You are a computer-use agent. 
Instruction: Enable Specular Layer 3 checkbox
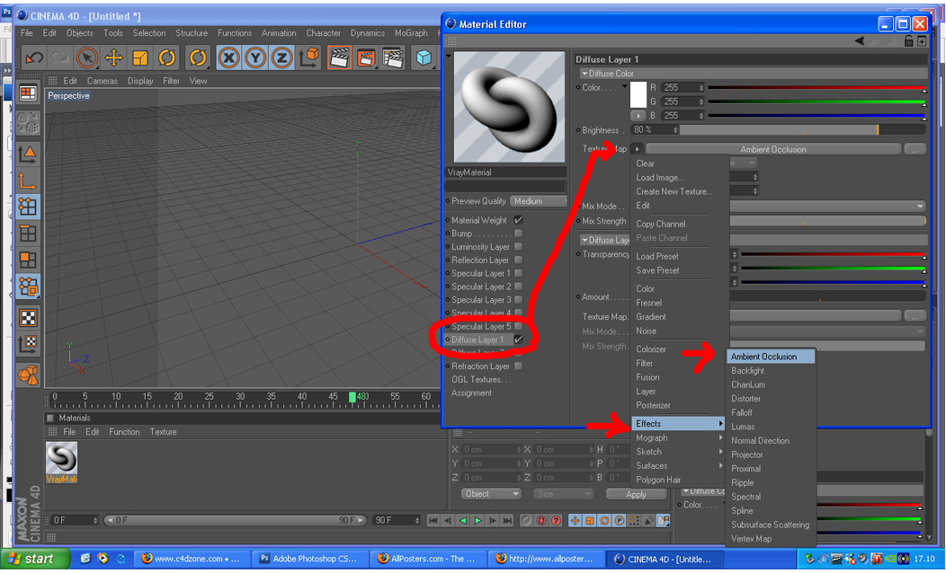(x=518, y=299)
